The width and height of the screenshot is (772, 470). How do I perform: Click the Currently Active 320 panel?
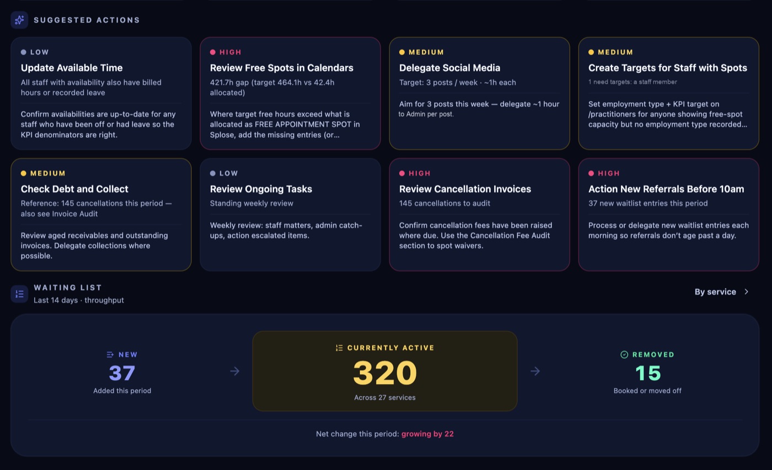(385, 371)
